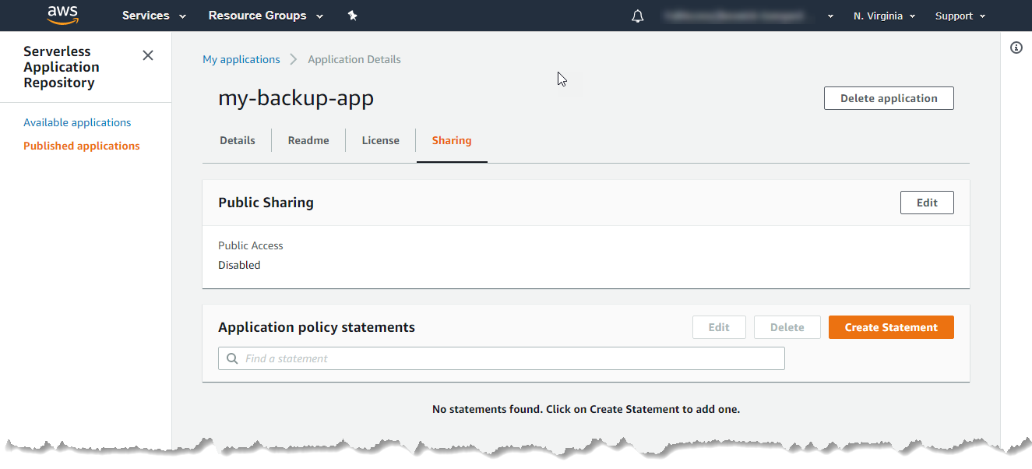Screen dimensions: 1032x469
Task: Click the Public Access label
Action: pyautogui.click(x=251, y=245)
